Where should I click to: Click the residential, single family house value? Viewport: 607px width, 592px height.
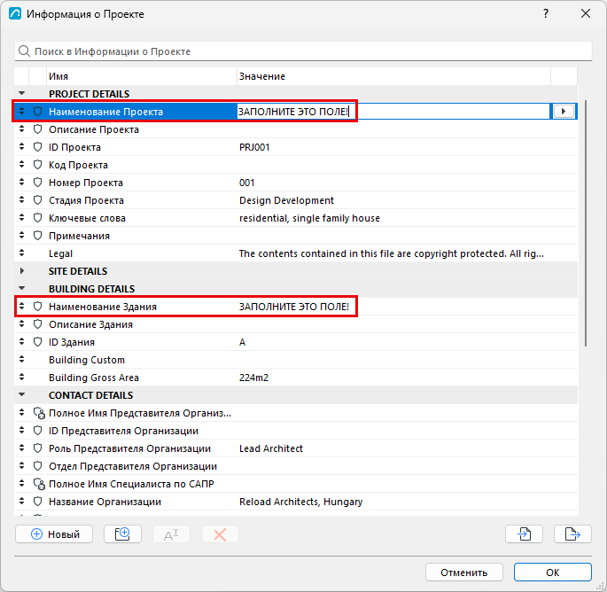pyautogui.click(x=309, y=218)
